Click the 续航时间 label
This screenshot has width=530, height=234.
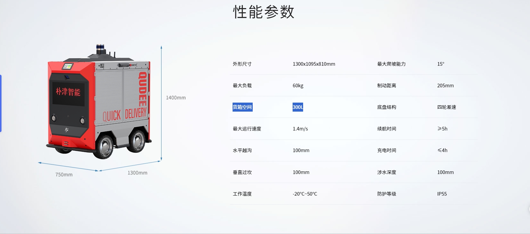(387, 129)
